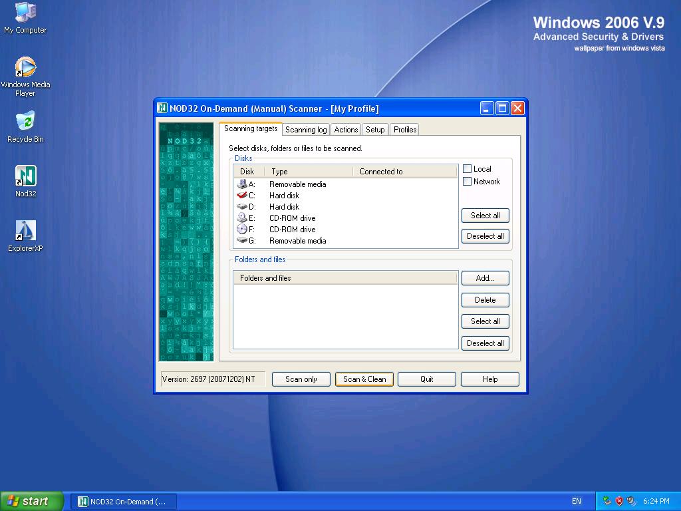Image resolution: width=681 pixels, height=511 pixels.
Task: Start Scan & Clean
Action: pyautogui.click(x=364, y=379)
